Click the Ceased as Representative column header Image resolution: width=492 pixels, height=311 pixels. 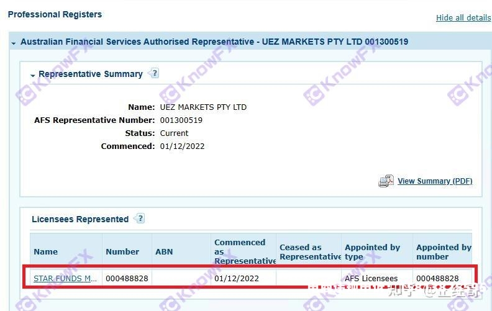click(309, 251)
